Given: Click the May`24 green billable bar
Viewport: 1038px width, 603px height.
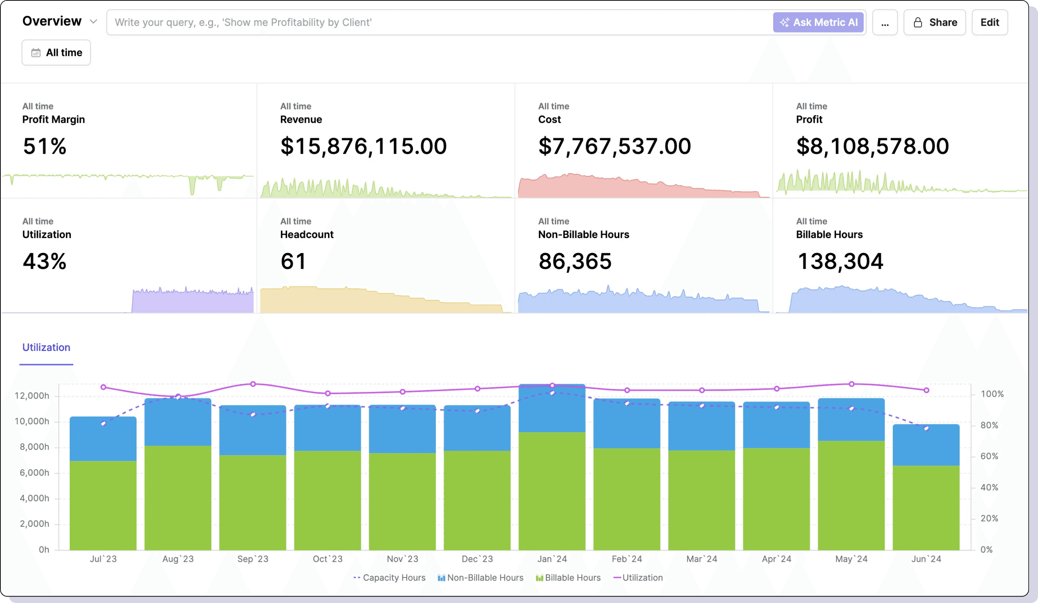Looking at the screenshot, I should coord(851,495).
